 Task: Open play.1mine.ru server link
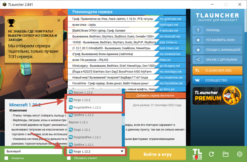click(168, 42)
